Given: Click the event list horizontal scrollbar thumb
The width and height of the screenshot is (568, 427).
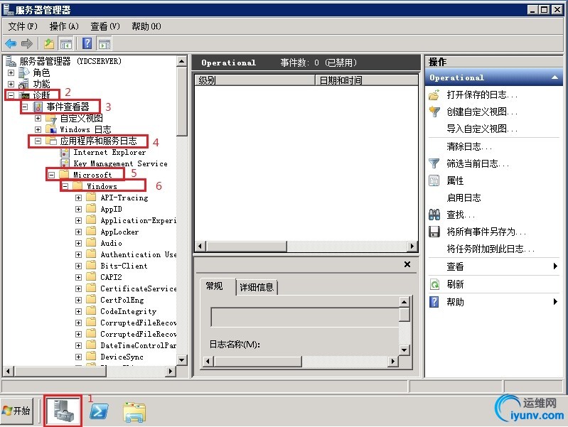Looking at the screenshot, I should (x=246, y=247).
